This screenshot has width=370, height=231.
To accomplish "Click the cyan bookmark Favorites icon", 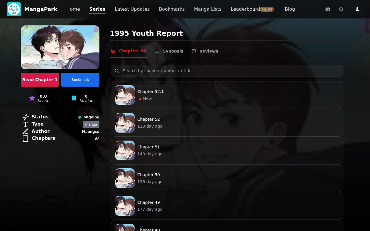I will 74,98.
